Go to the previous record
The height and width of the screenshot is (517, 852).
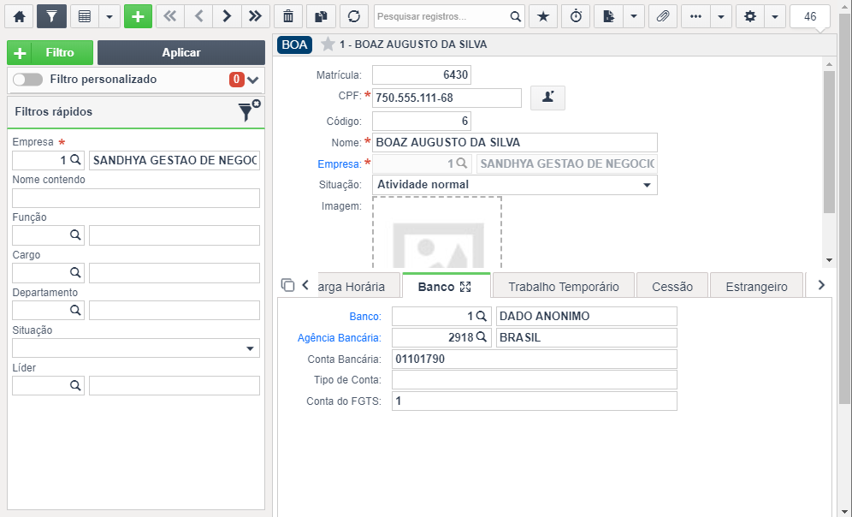[x=198, y=16]
